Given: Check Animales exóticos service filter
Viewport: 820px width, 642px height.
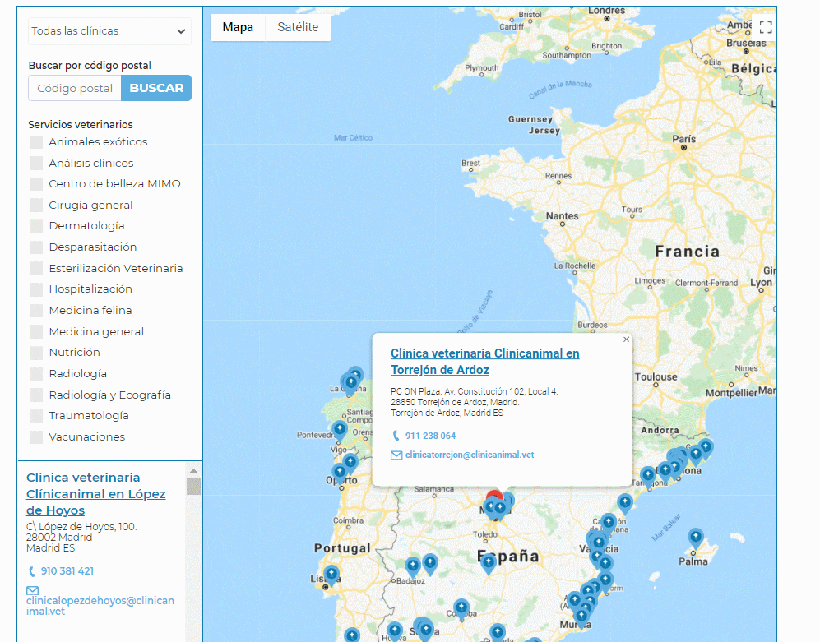Looking at the screenshot, I should coord(36,141).
